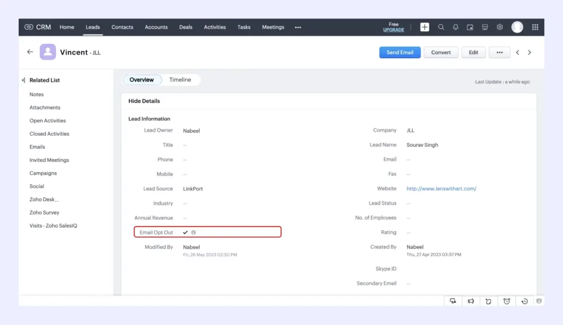Collapse the Hide Details section

click(x=144, y=101)
